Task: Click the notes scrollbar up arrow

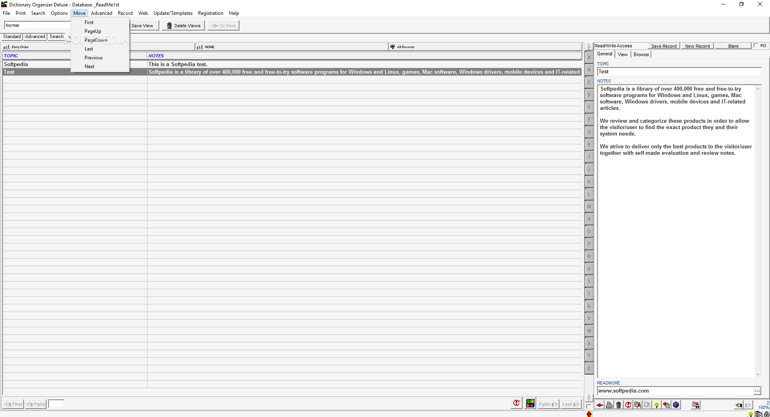Action: [758, 89]
